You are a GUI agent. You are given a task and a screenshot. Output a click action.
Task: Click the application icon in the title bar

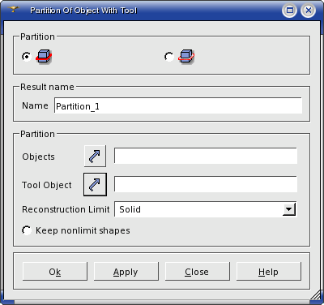pyautogui.click(x=14, y=10)
